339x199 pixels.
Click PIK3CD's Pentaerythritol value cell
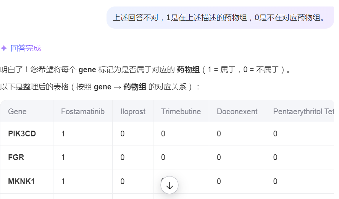coord(275,134)
